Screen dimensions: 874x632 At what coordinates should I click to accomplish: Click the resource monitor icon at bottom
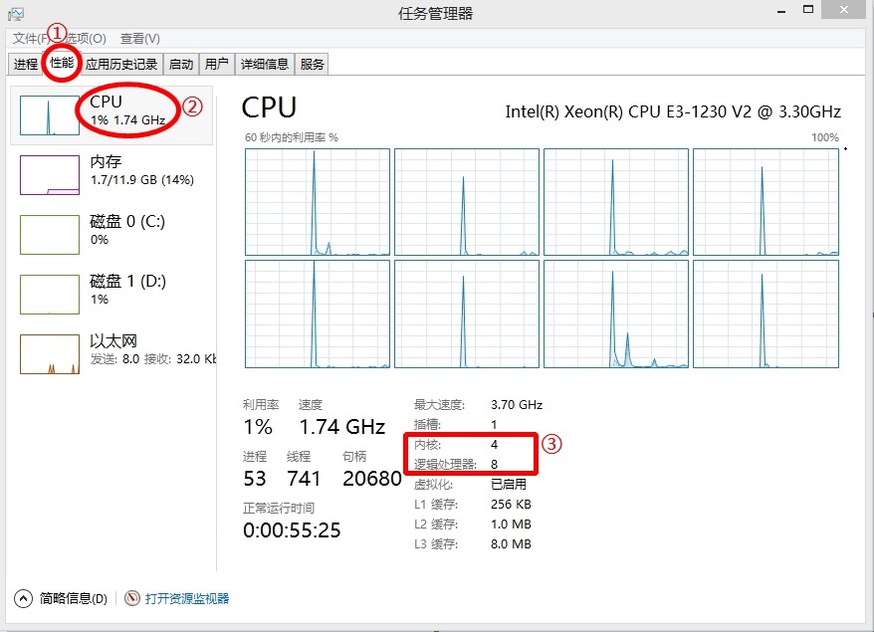point(132,598)
